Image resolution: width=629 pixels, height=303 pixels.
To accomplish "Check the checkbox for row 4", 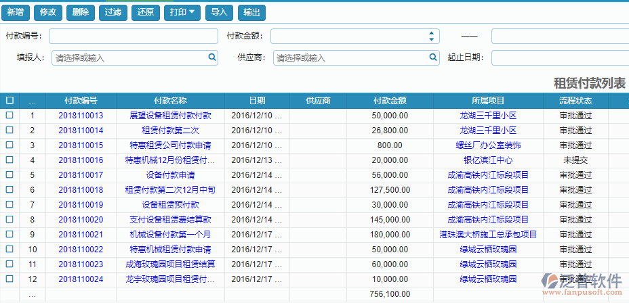I will click(9, 160).
